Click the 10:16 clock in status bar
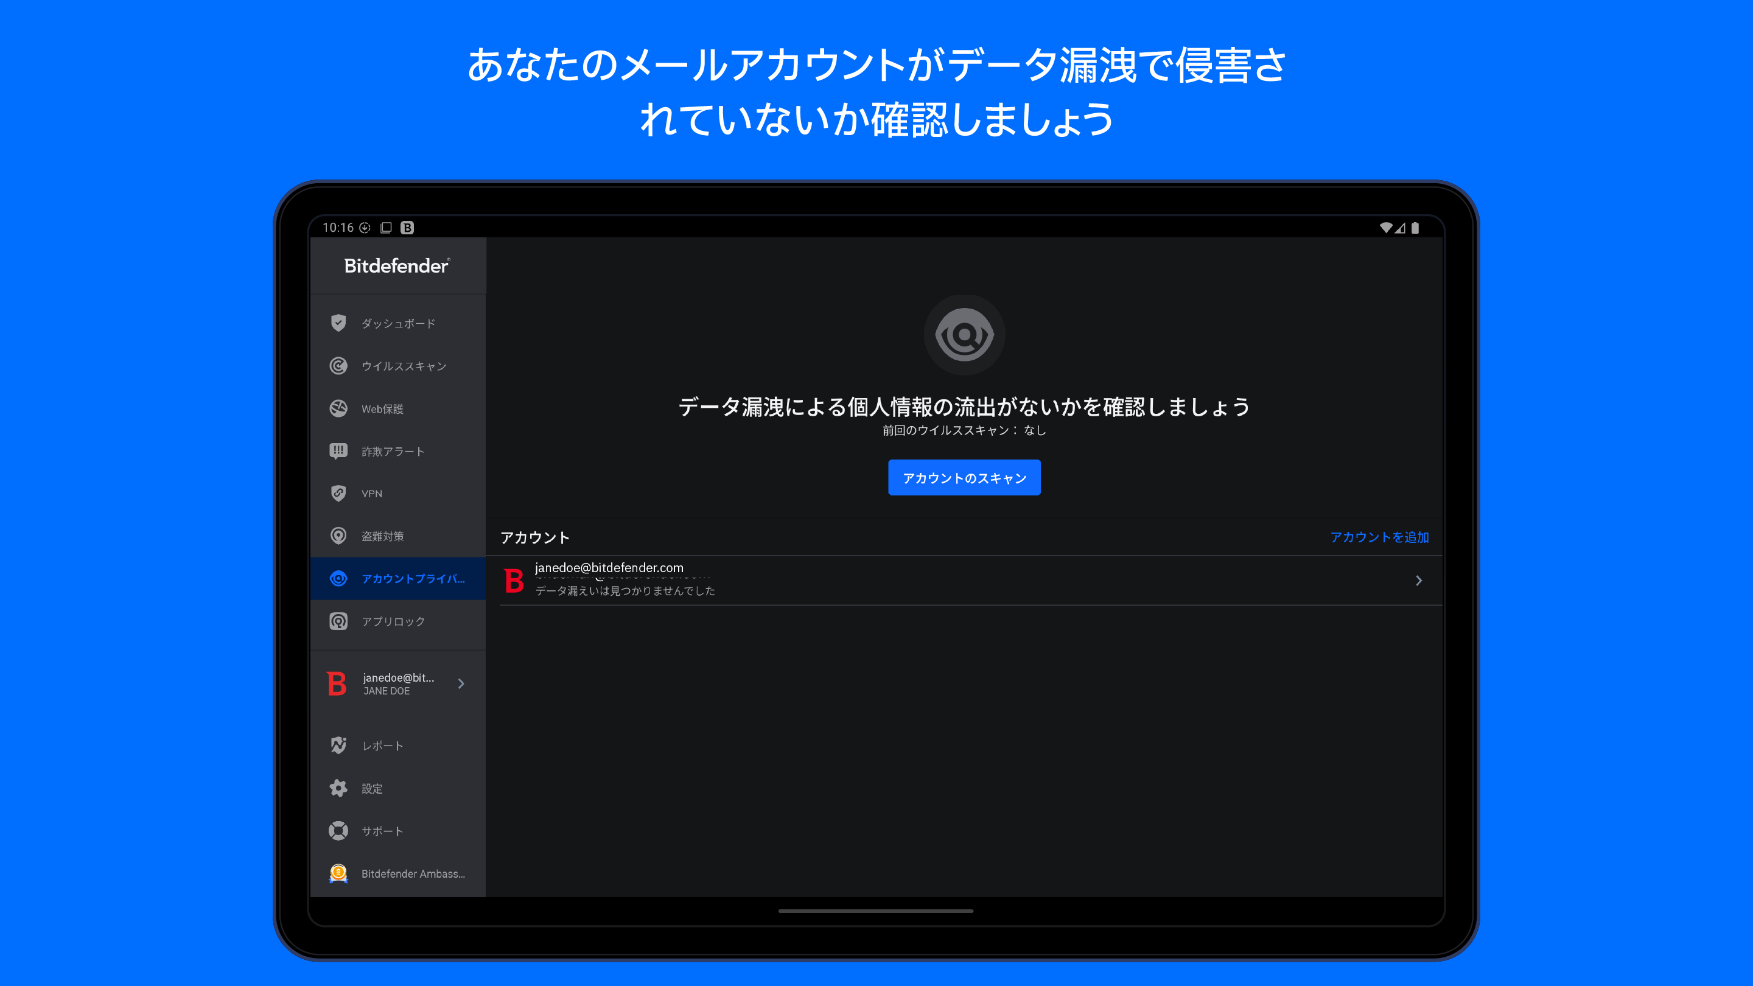 [338, 227]
